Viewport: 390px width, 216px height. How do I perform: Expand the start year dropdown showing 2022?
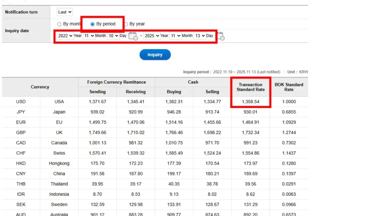[x=65, y=36]
